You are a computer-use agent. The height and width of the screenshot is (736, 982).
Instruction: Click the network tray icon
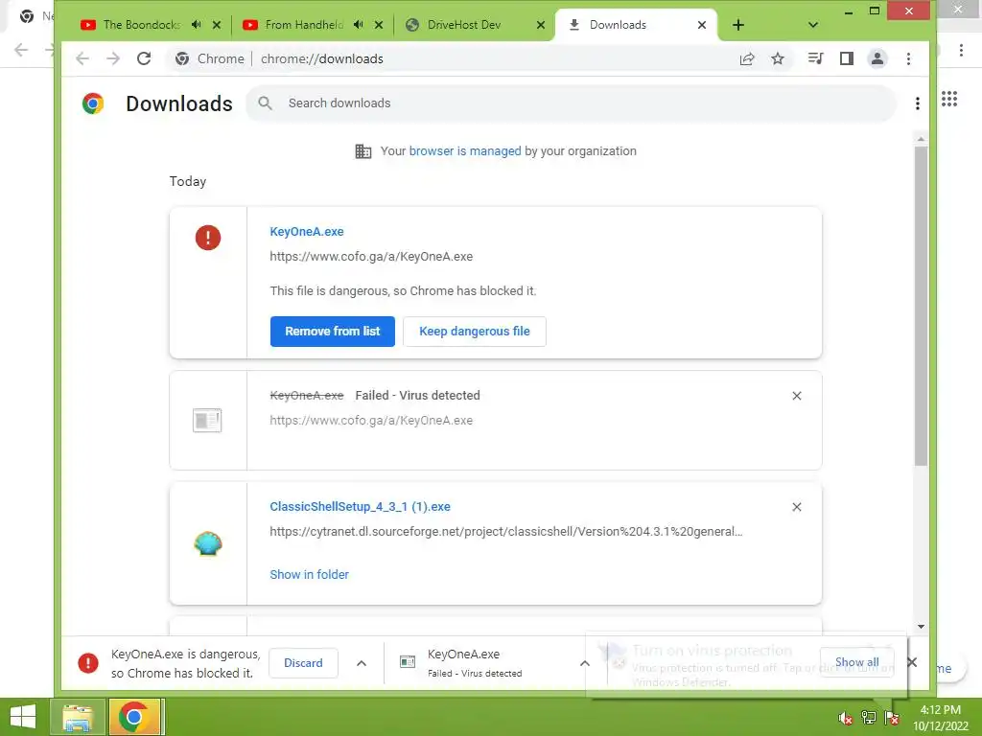click(x=869, y=718)
